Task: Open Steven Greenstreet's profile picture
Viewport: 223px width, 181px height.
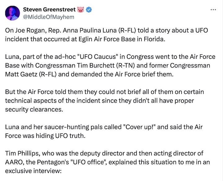Action: [x=13, y=13]
